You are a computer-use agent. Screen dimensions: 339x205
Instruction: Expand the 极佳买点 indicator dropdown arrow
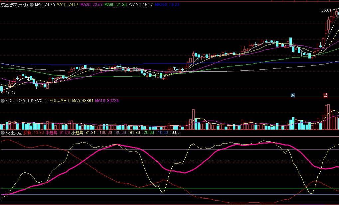[x=3, y=133]
